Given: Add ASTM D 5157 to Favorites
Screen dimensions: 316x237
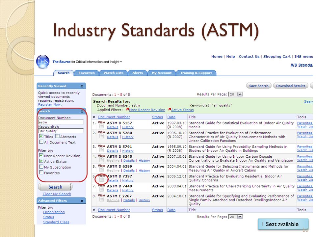Looking at the screenshot, I should point(305,123).
